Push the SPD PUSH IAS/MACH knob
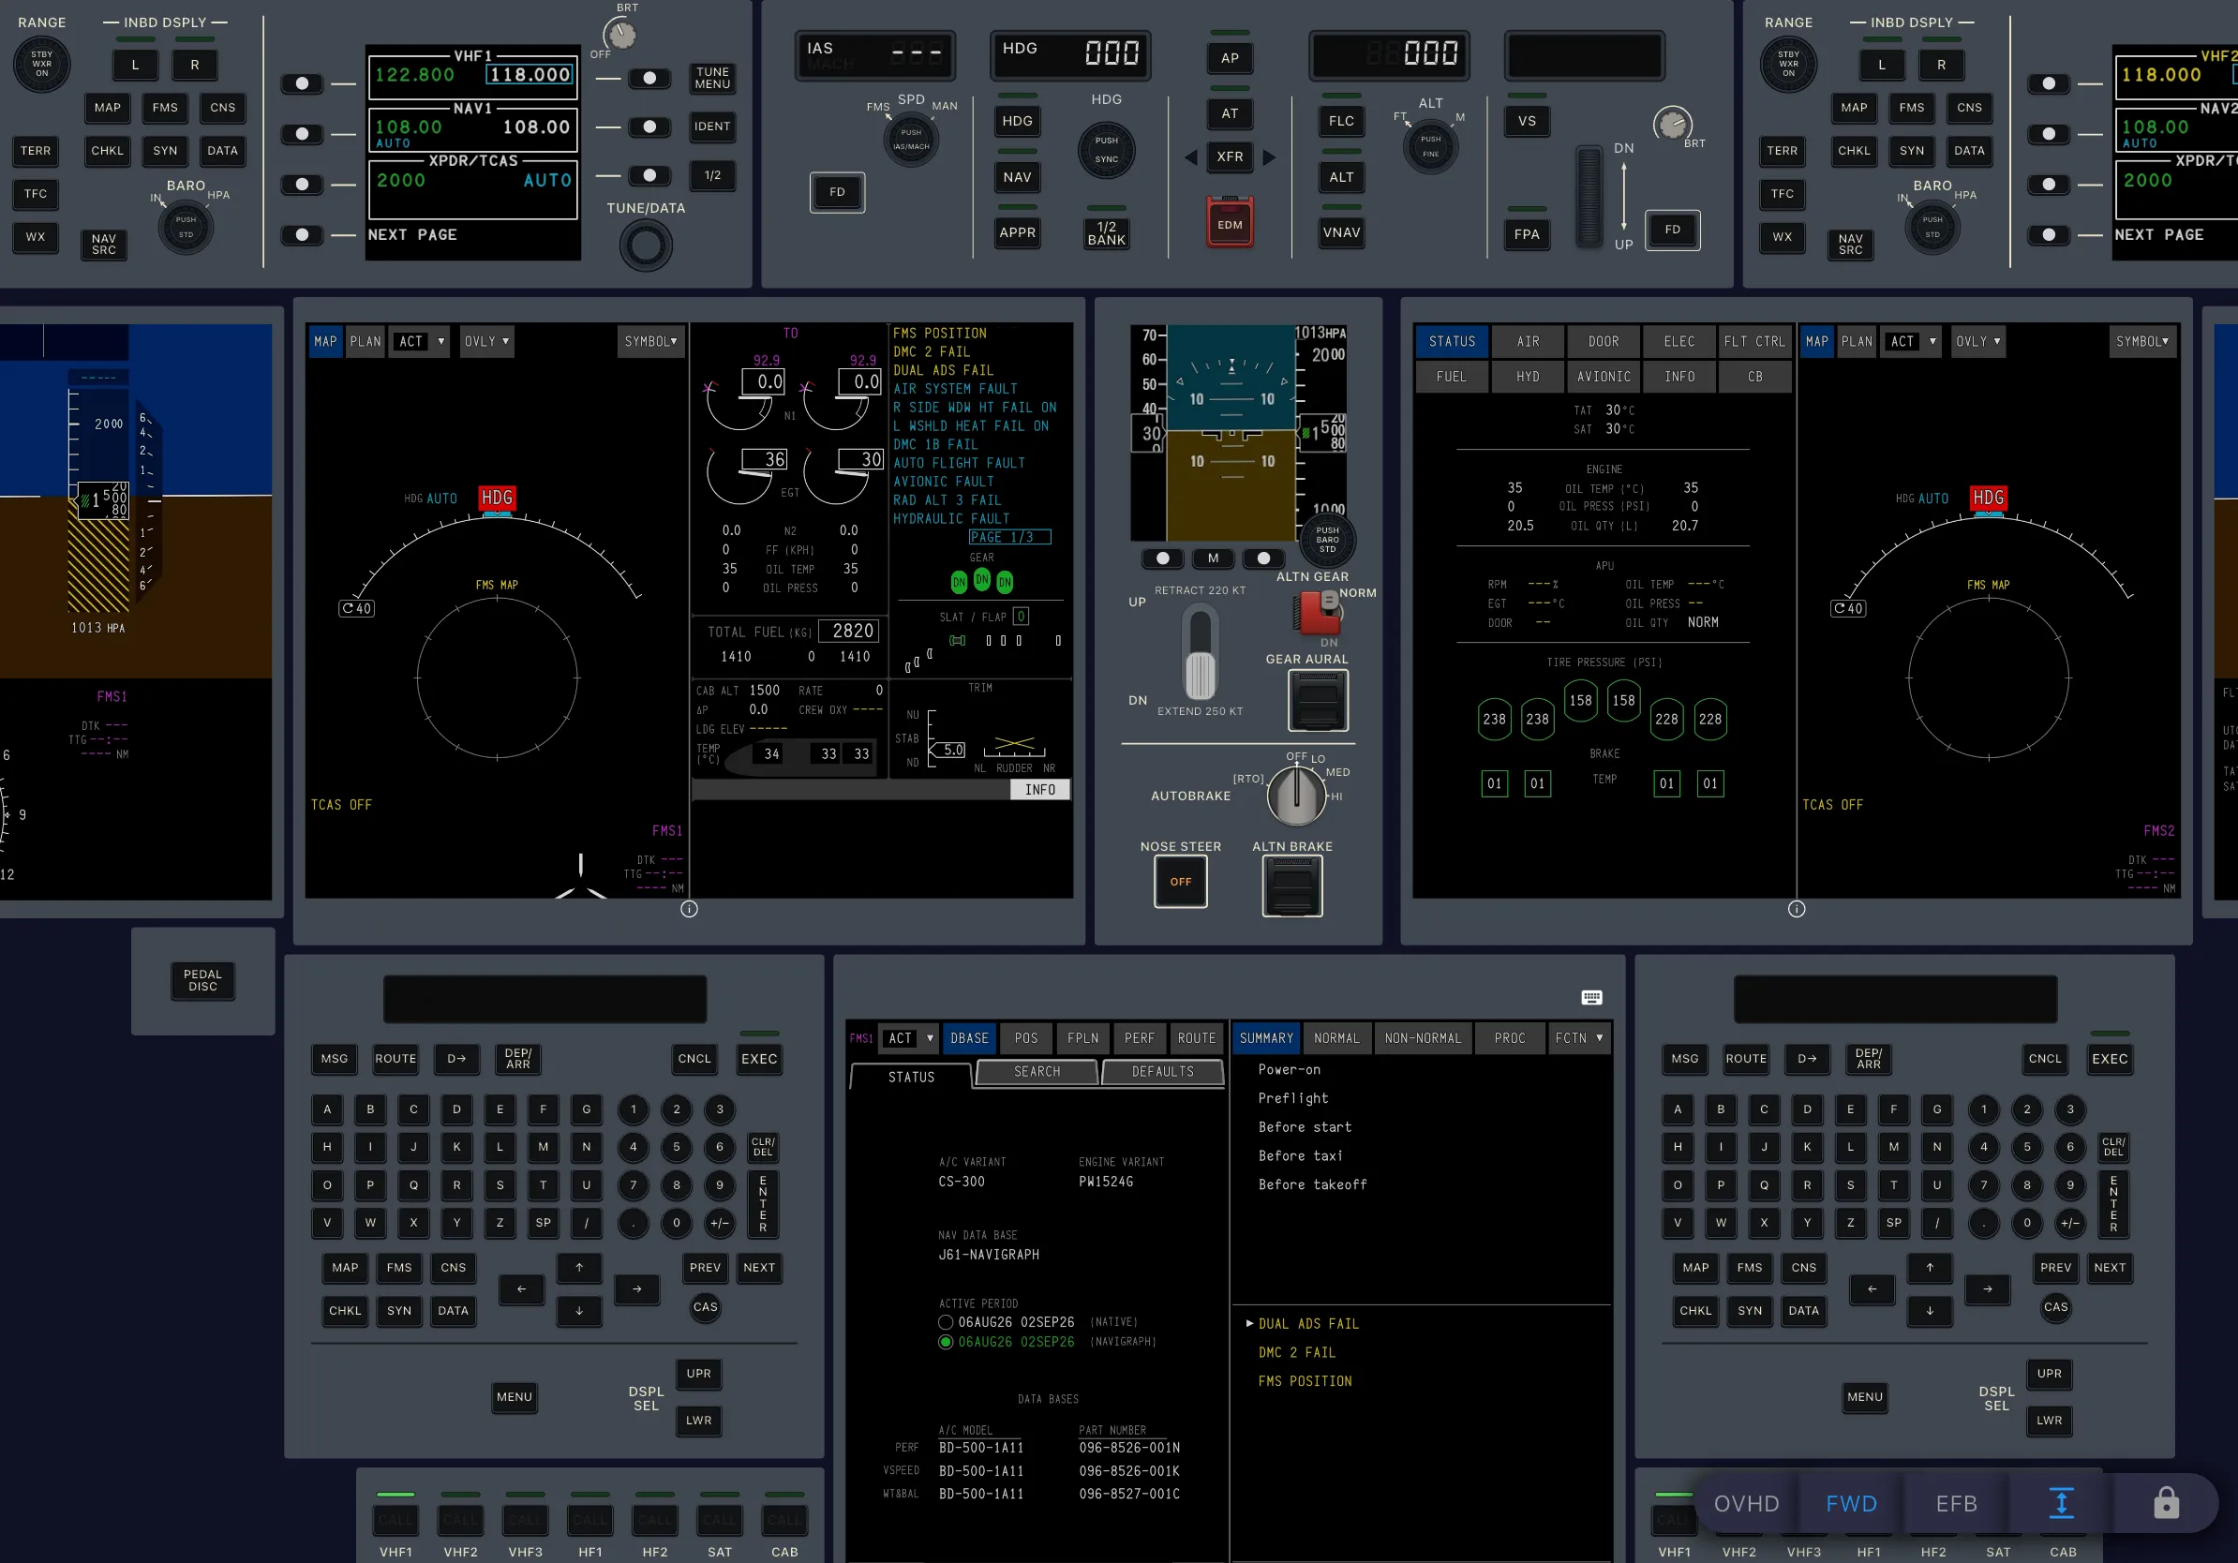2238x1563 pixels. click(x=910, y=140)
